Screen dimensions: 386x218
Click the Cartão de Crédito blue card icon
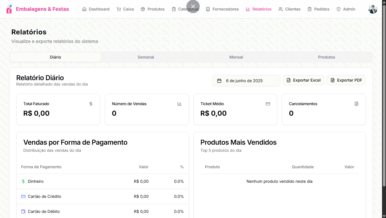click(x=23, y=196)
